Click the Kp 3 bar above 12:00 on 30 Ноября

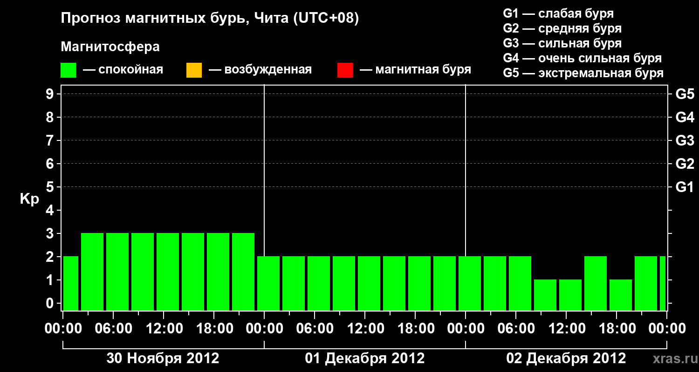coord(168,272)
